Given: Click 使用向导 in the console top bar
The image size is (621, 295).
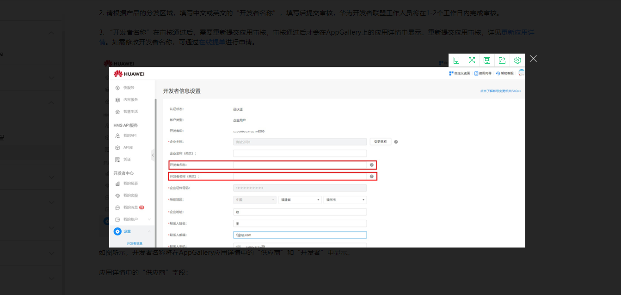Looking at the screenshot, I should pyautogui.click(x=483, y=73).
